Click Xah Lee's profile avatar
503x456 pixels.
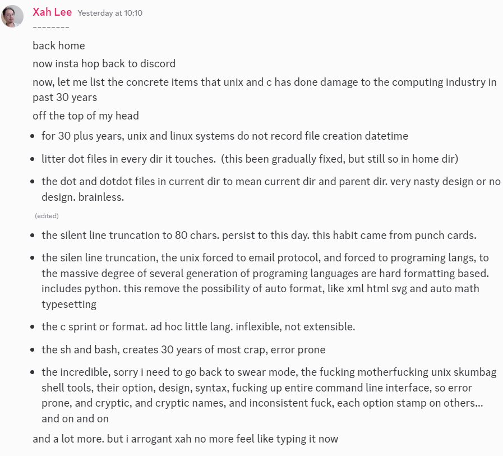12,16
